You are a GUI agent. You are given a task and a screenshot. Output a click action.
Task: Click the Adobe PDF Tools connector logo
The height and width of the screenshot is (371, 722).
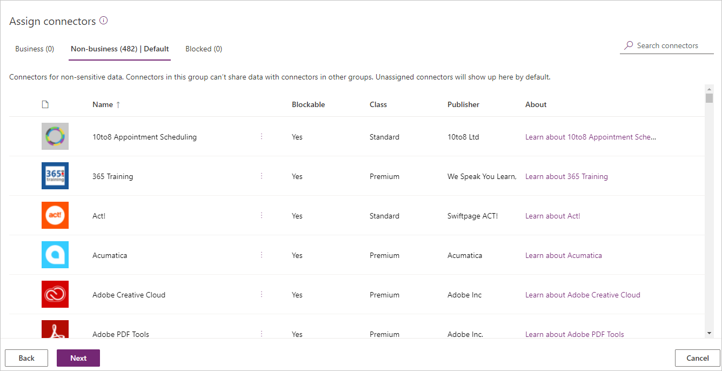tap(55, 329)
